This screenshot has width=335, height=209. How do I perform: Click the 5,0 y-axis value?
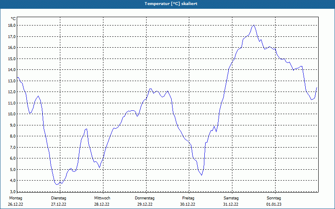pos(13,169)
